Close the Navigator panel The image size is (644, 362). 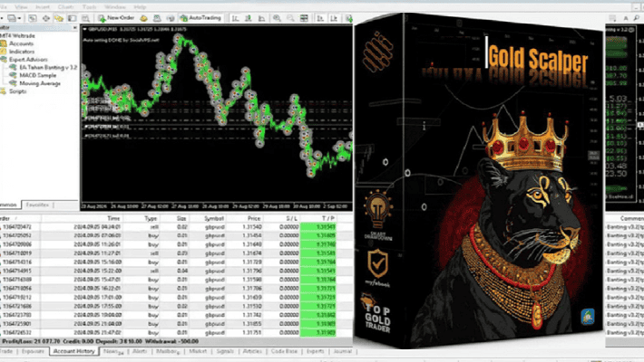tap(74, 28)
